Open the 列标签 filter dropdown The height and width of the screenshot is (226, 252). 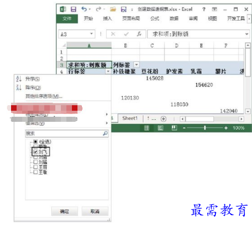coord(136,64)
